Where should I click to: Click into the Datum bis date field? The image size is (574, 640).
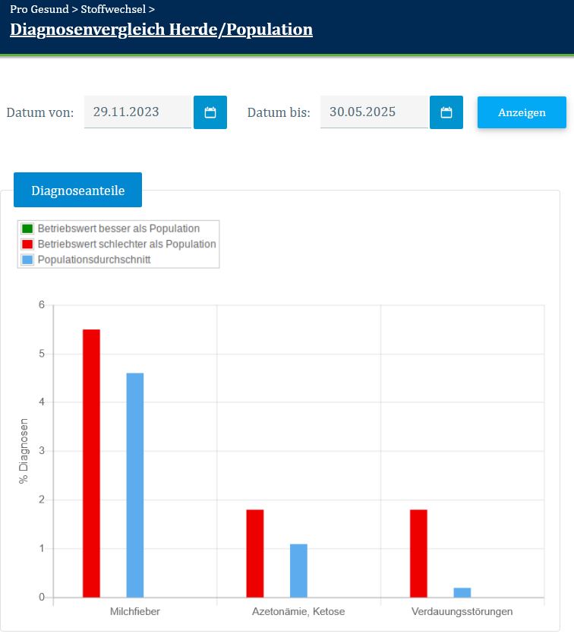pyautogui.click(x=374, y=112)
